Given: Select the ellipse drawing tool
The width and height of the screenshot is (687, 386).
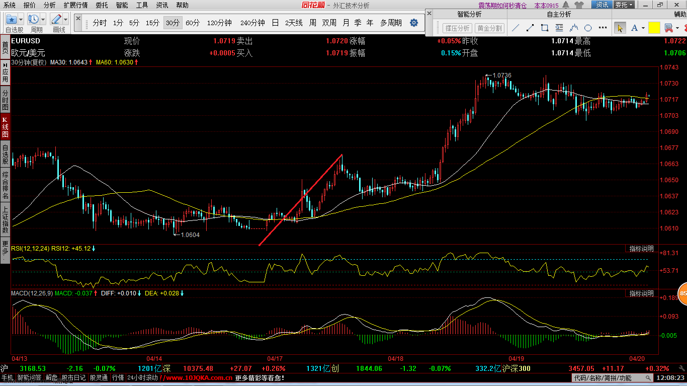Looking at the screenshot, I should (588, 28).
